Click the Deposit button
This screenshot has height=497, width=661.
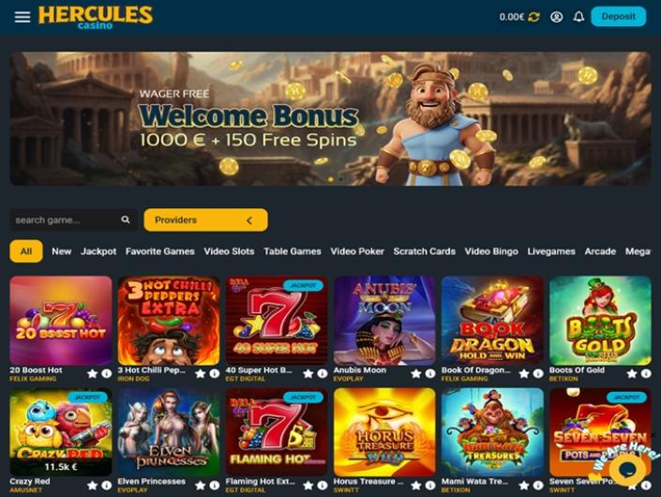(x=619, y=17)
